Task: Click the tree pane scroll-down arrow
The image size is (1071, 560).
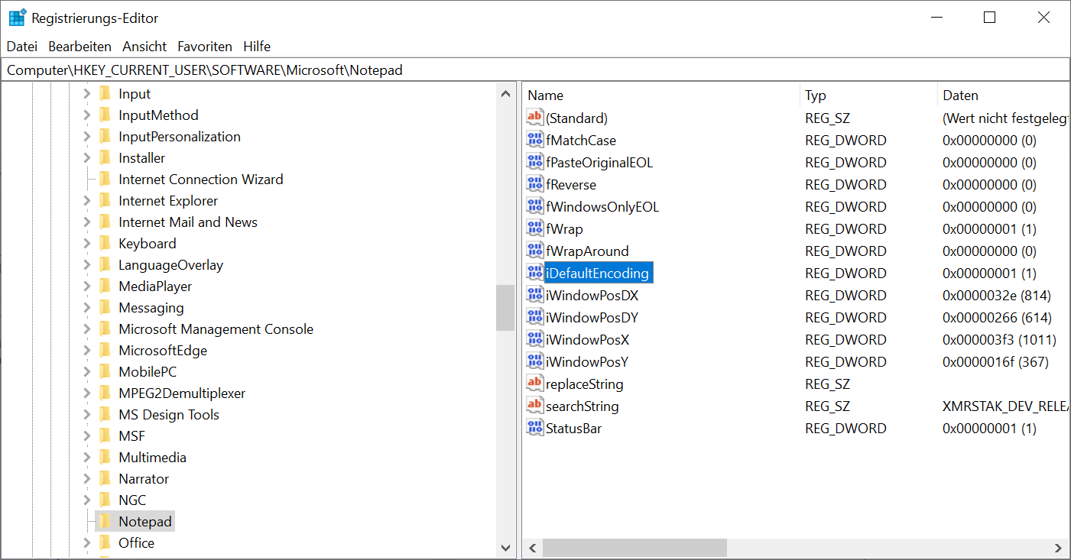Action: coord(505,548)
